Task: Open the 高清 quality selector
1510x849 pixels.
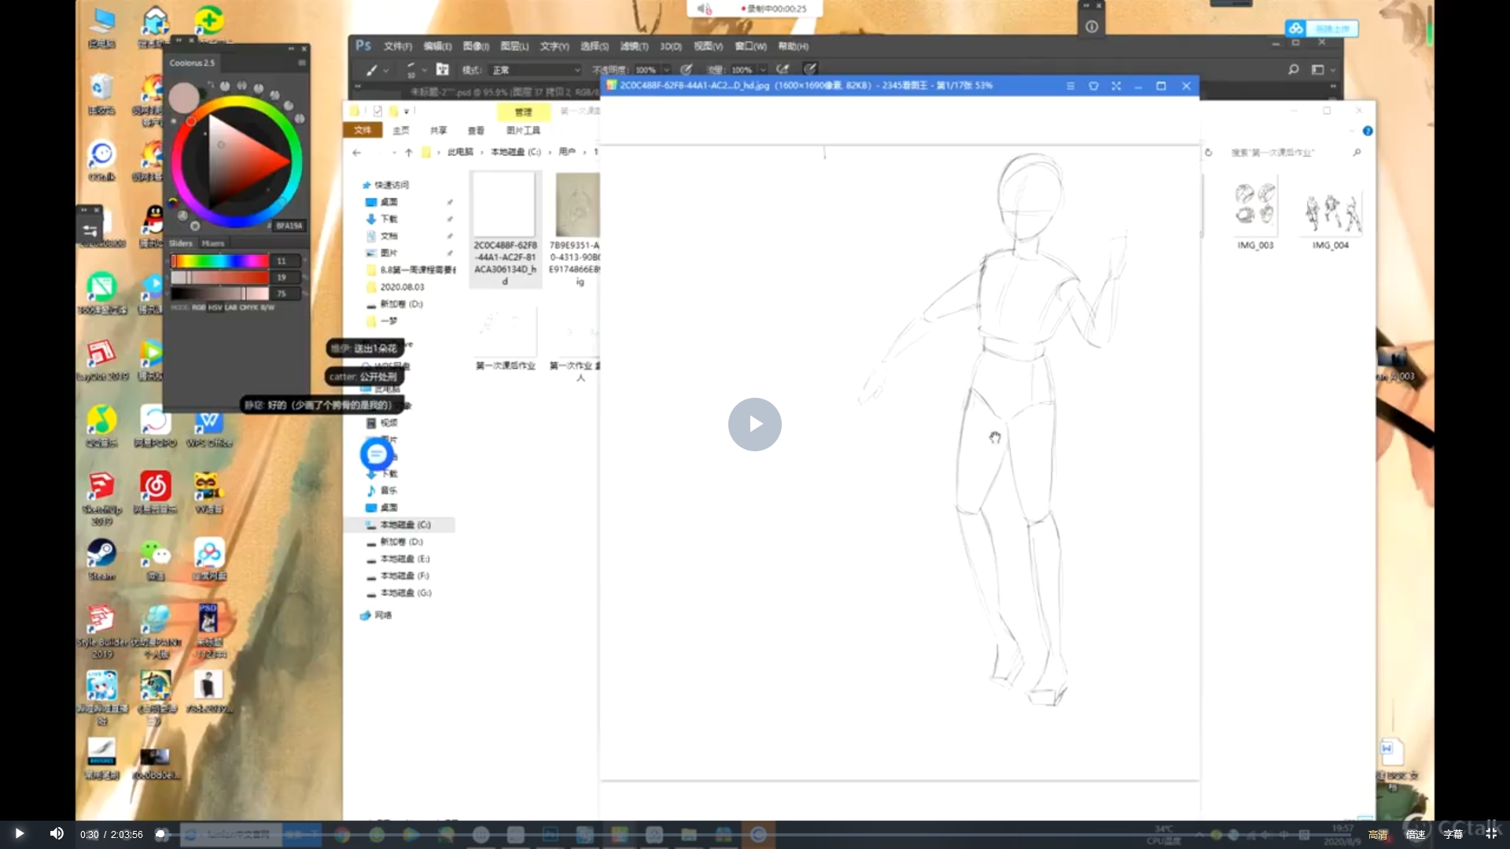Action: 1378,834
